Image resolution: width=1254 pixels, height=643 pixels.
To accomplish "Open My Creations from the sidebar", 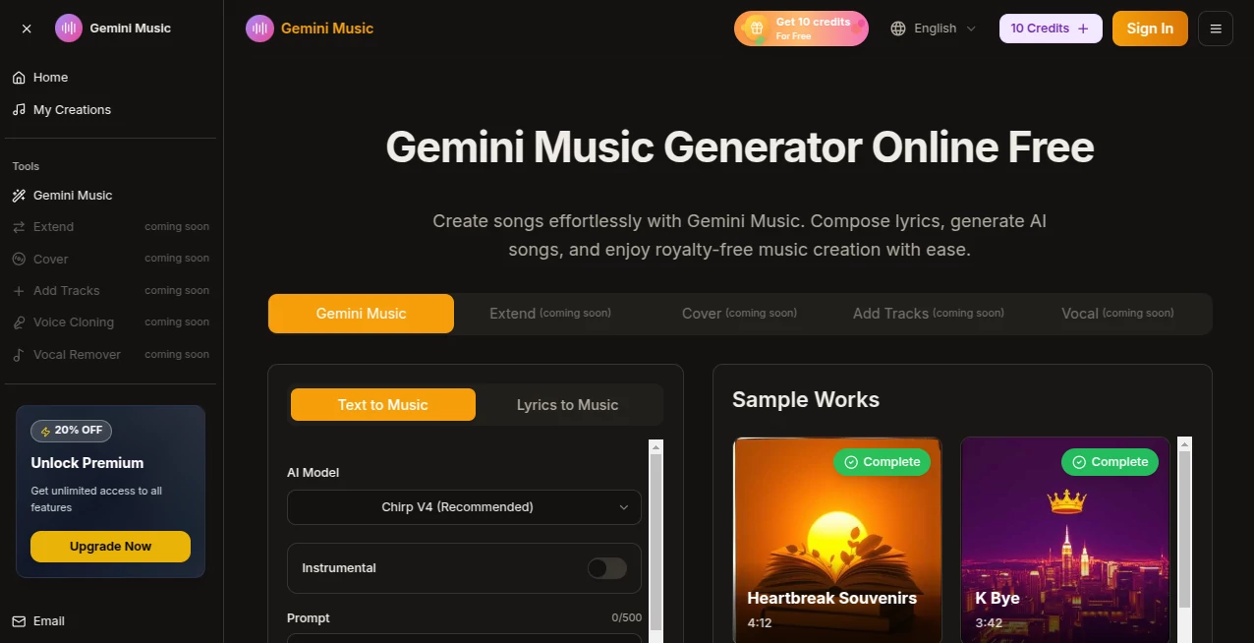I will 19,109.
